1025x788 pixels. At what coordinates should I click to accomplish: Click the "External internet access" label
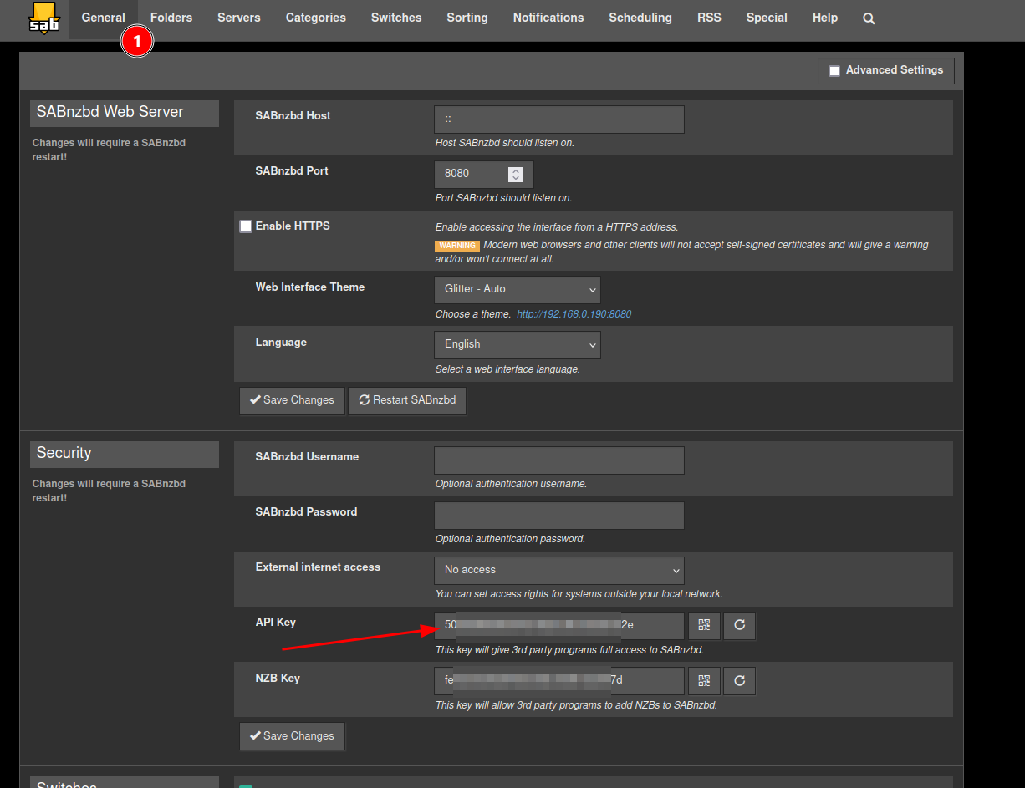tap(318, 567)
